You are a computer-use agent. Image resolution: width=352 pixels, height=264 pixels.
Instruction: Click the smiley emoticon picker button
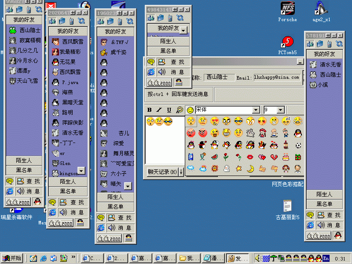[190, 110]
